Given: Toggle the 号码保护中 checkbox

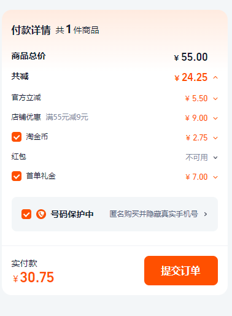Looking at the screenshot, I should (26, 214).
